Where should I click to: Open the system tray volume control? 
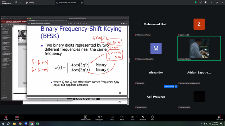[x=210, y=124]
